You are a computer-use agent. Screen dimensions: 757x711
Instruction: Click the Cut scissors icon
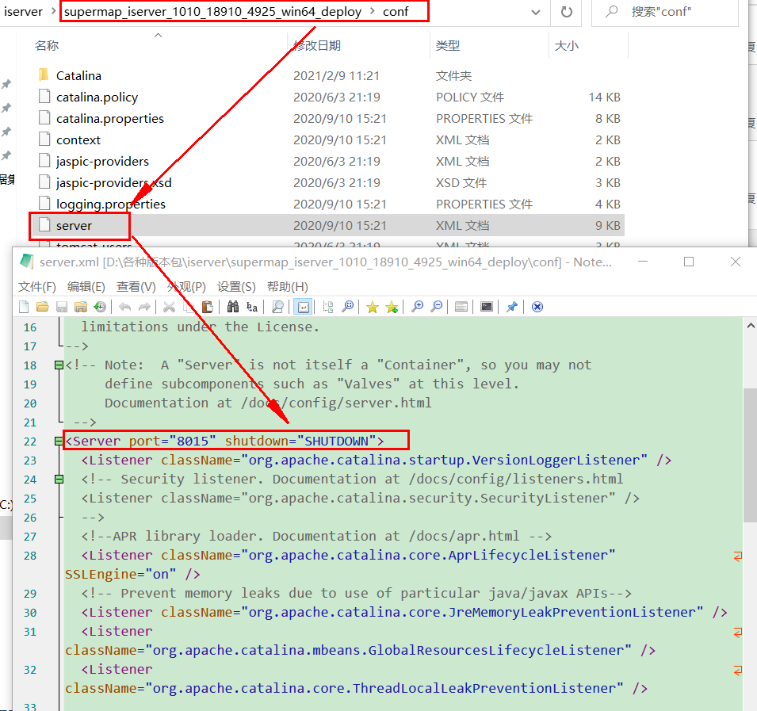tap(169, 307)
